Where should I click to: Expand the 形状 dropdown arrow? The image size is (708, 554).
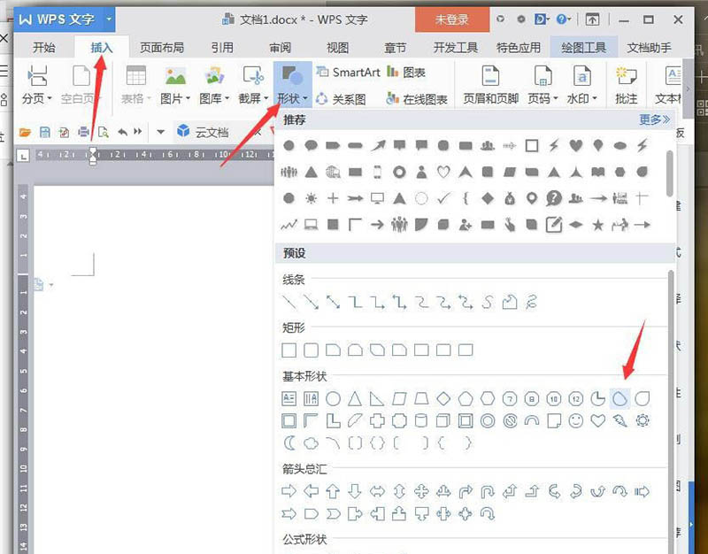pos(305,98)
